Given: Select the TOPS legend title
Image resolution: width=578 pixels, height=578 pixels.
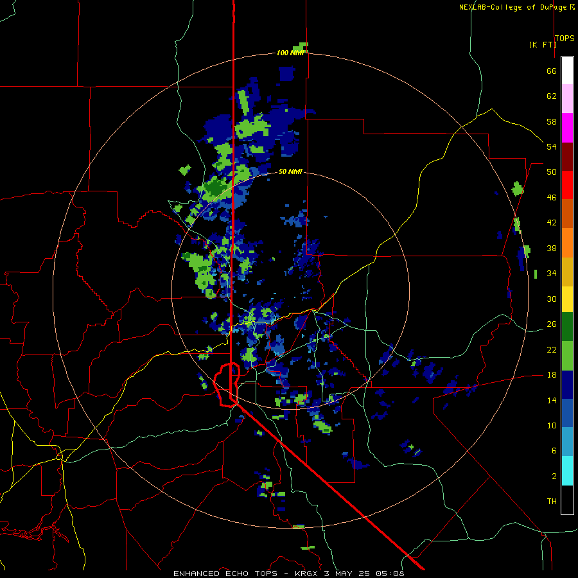Looking at the screenshot, I should point(565,38).
